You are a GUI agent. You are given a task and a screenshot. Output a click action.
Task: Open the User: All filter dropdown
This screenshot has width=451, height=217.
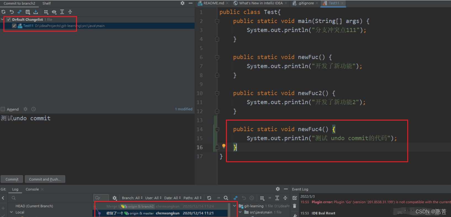pyautogui.click(x=153, y=198)
